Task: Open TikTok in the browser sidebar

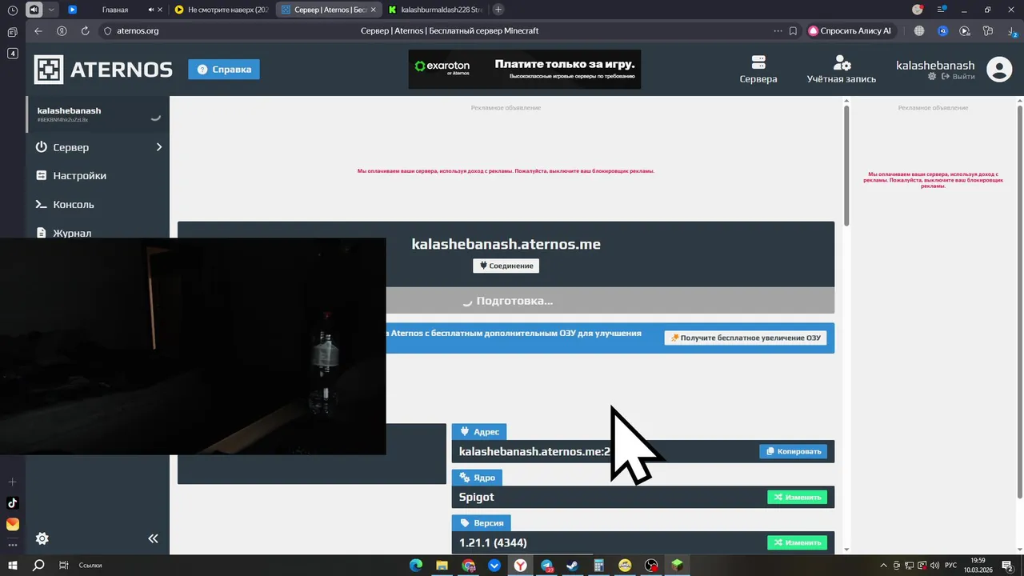Action: tap(12, 503)
